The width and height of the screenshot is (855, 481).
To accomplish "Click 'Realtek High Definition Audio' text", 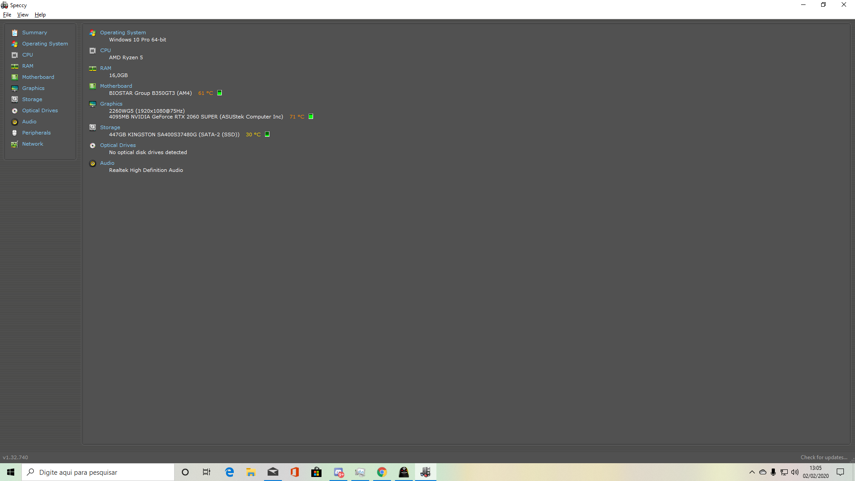I will coord(146,170).
